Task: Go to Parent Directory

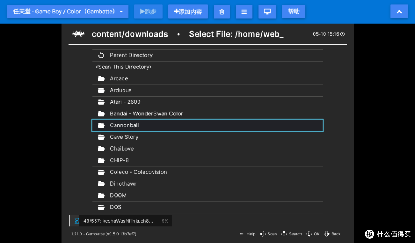Action: coord(207,55)
